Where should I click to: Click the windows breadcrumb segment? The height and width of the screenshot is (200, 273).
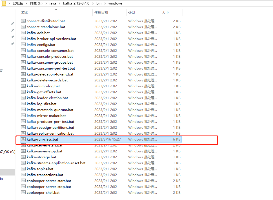coord(116,3)
